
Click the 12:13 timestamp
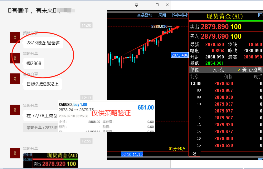tap(86, 98)
